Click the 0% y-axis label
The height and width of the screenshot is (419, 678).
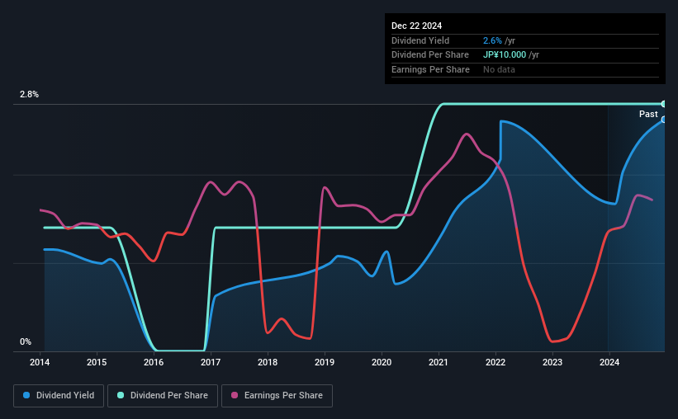[26, 341]
